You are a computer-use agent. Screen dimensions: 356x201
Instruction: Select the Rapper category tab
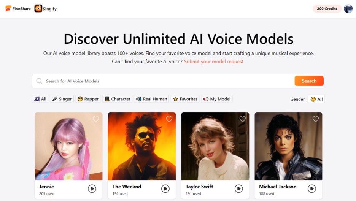(88, 99)
